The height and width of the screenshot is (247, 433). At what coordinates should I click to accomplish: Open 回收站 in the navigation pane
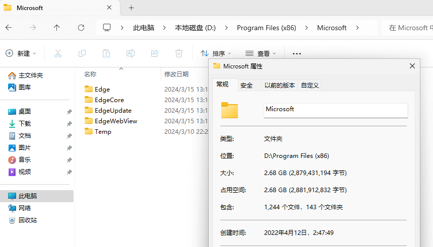point(28,220)
